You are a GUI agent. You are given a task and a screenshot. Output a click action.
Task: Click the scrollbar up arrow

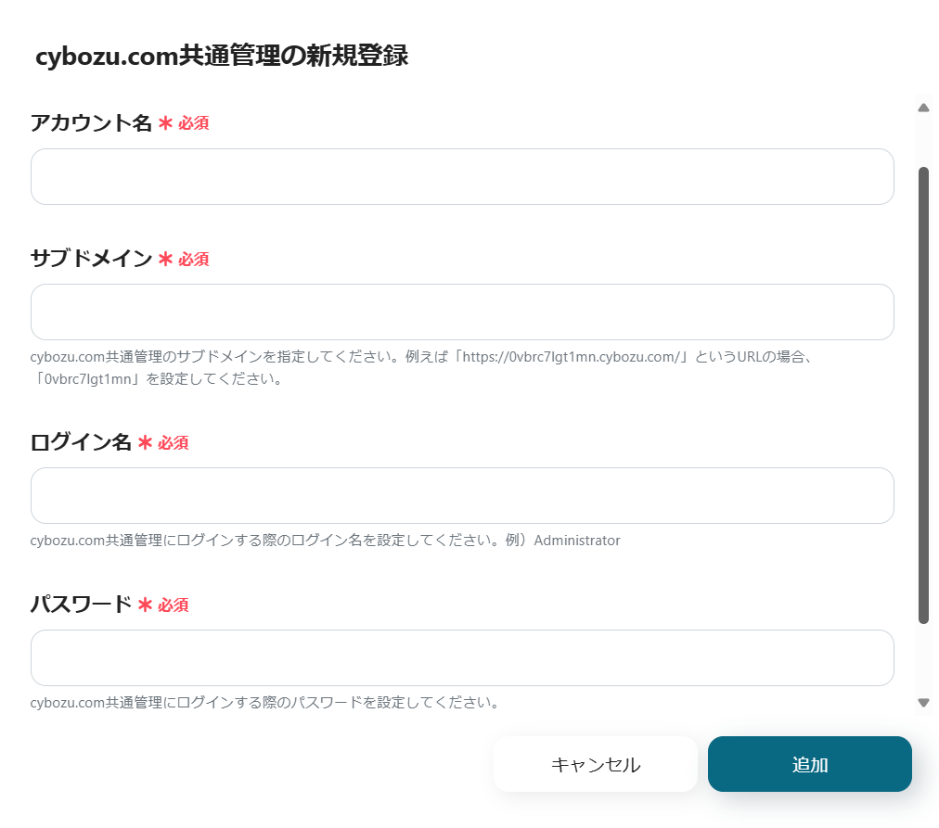click(923, 108)
